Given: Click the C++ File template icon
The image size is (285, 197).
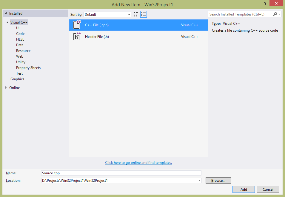Looking at the screenshot, I should (x=77, y=25).
